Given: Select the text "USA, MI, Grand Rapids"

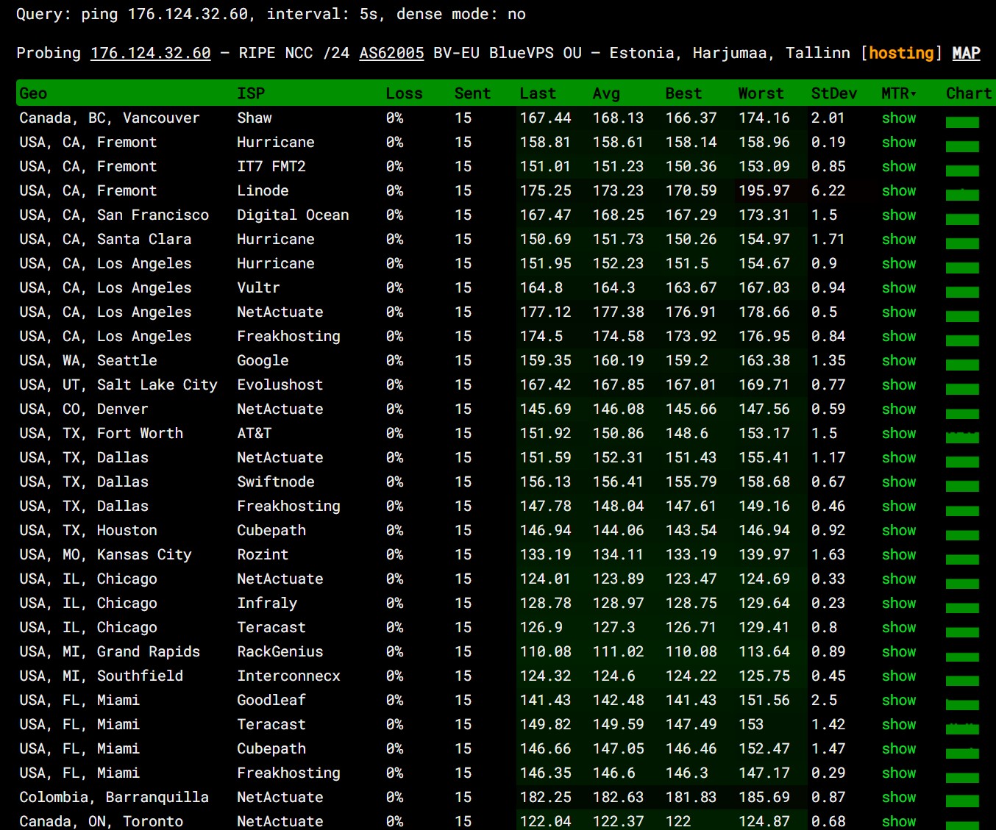Looking at the screenshot, I should point(110,651).
